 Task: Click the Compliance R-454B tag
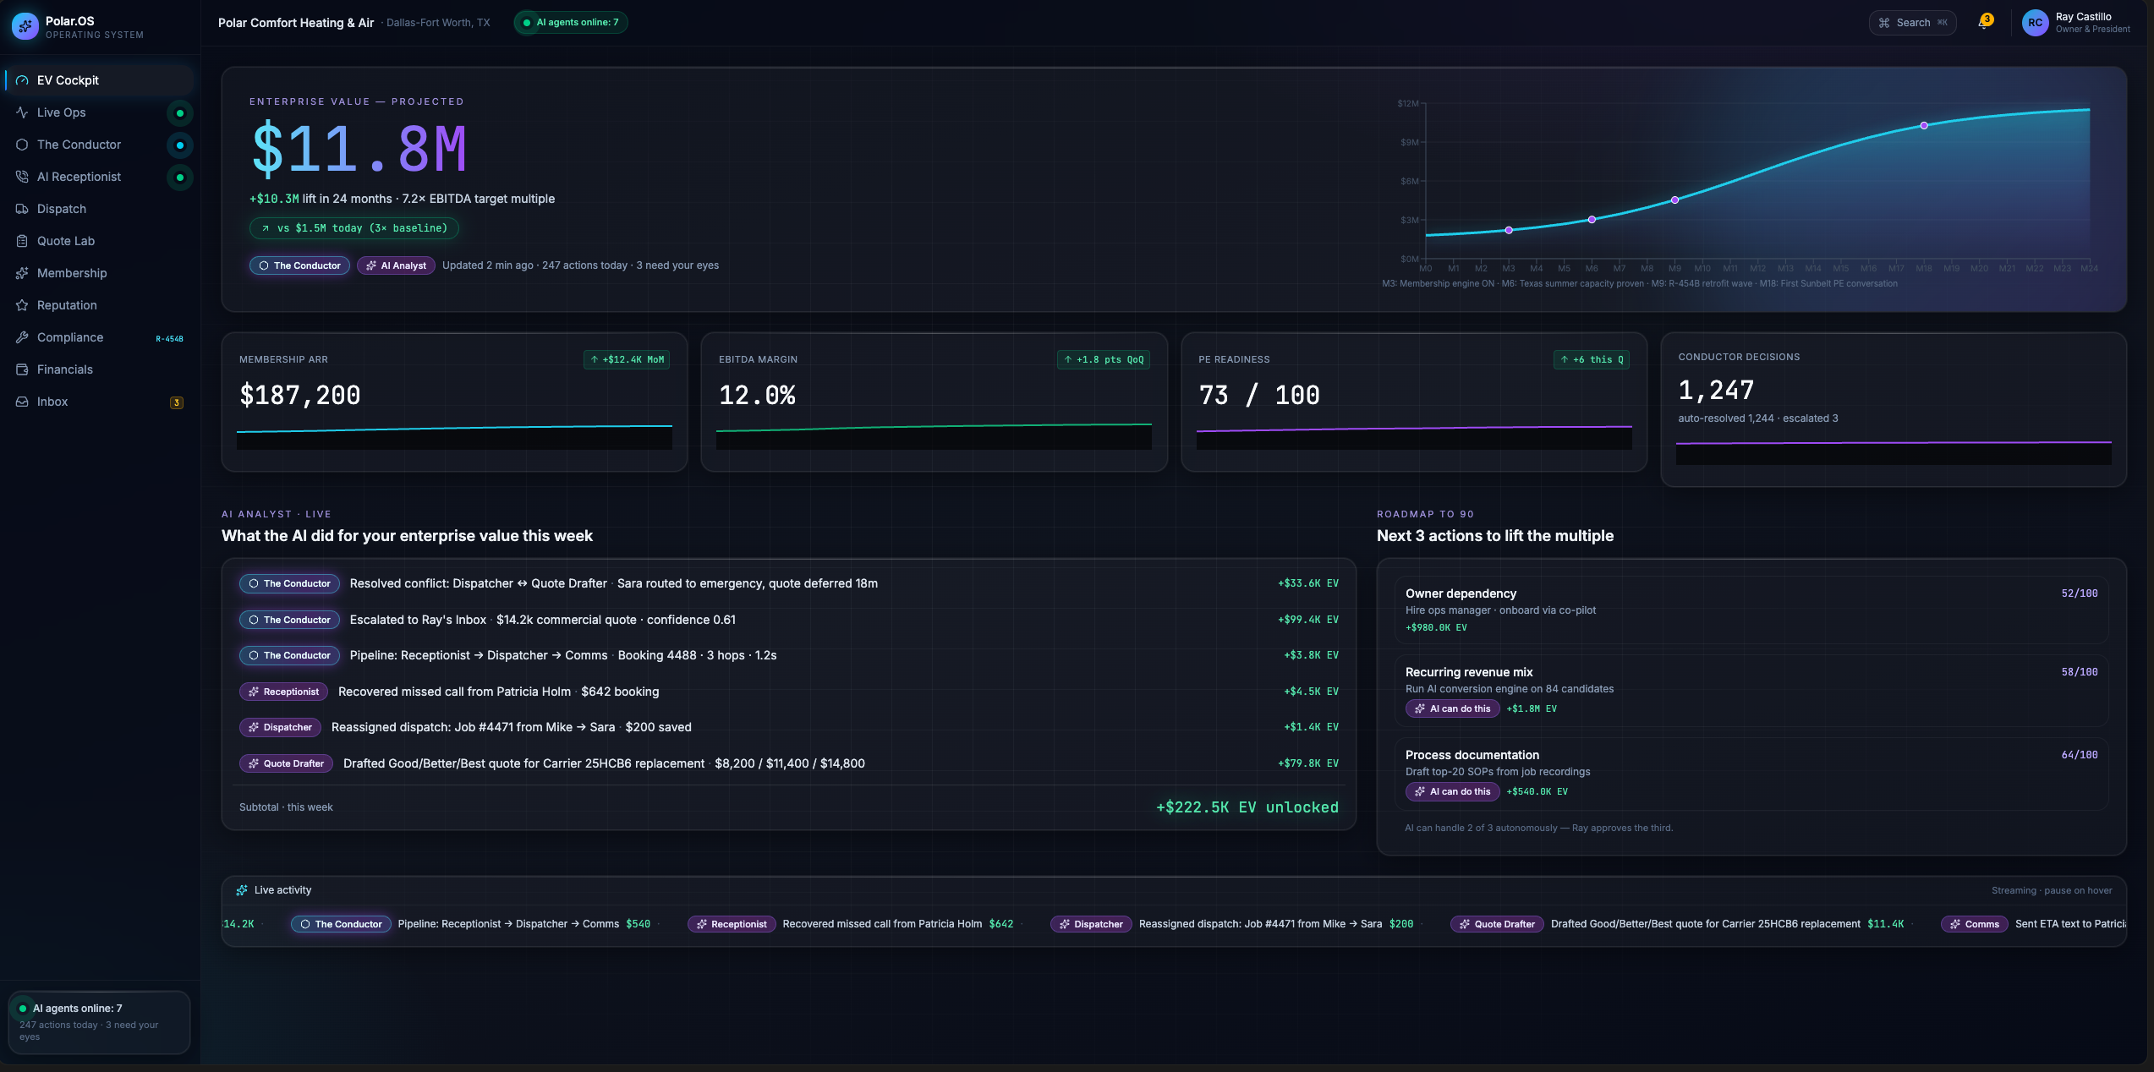(169, 338)
